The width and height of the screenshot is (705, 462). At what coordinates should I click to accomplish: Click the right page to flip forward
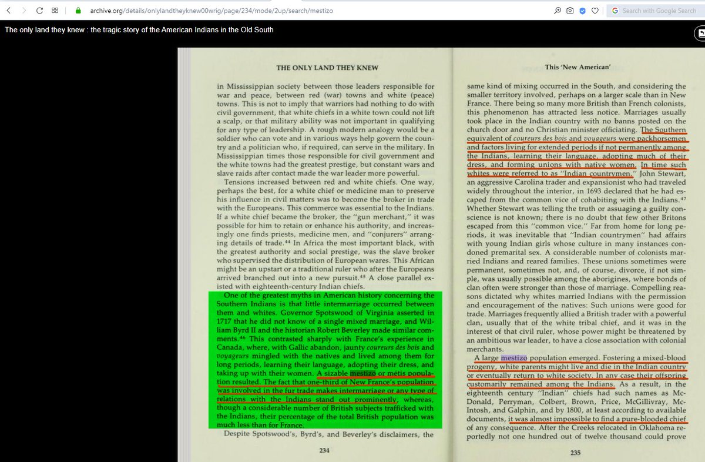579,255
